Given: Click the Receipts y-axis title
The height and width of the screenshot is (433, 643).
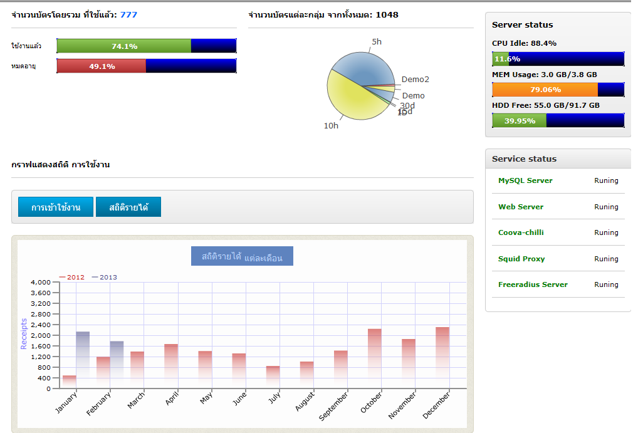Looking at the screenshot, I should (23, 334).
